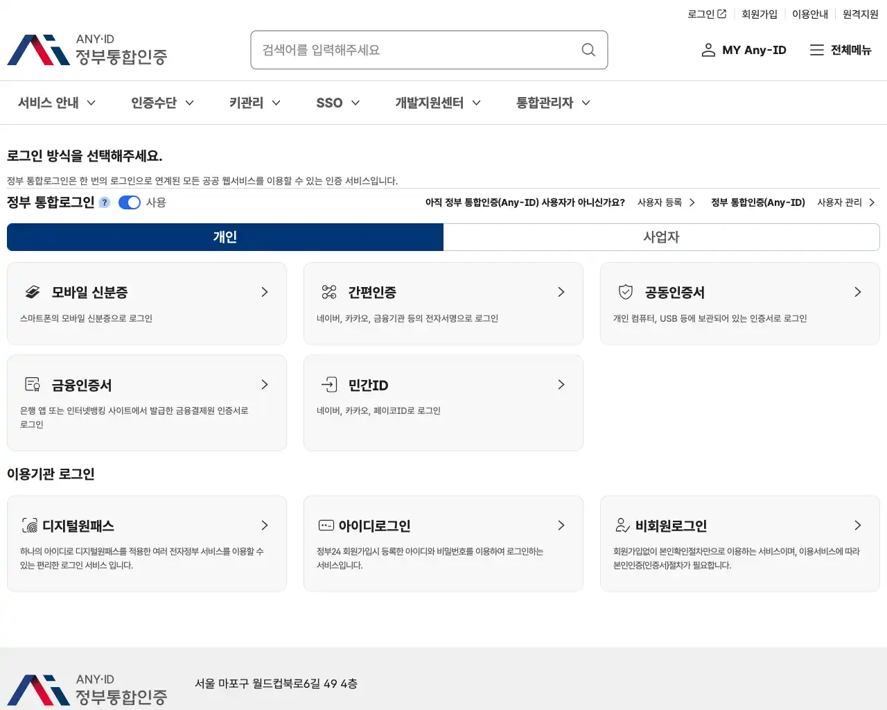This screenshot has height=710, width=887.
Task: Click the footer ANY-ID 정부통합인증 logo
Action: pos(87,690)
